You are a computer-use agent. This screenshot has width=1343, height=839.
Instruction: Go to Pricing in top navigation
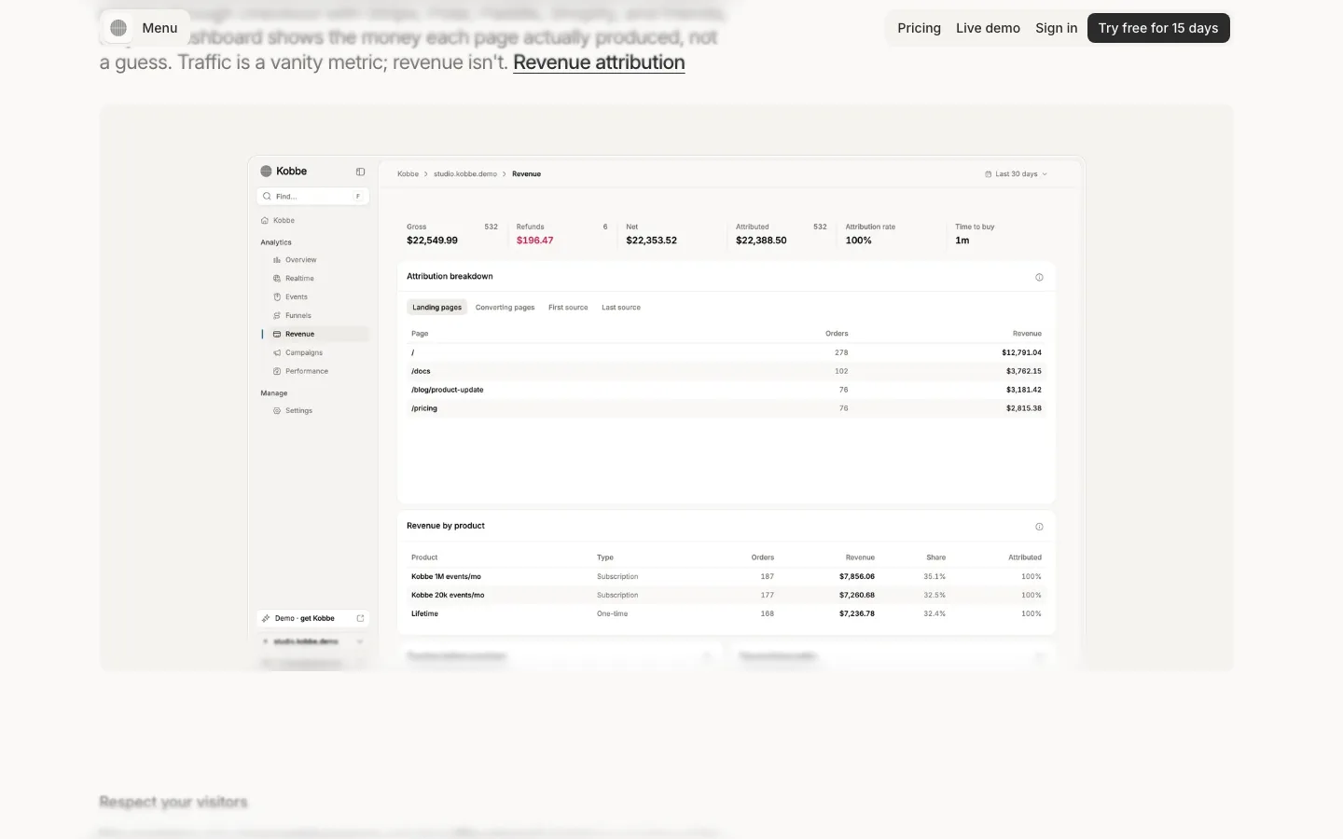tap(919, 28)
